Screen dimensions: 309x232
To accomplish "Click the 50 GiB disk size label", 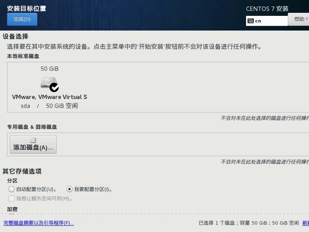I will pyautogui.click(x=49, y=69).
